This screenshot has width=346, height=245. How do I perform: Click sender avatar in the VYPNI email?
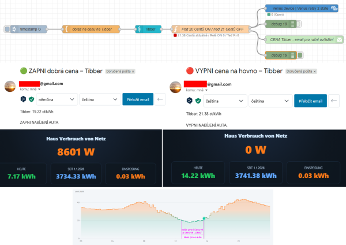175,87
